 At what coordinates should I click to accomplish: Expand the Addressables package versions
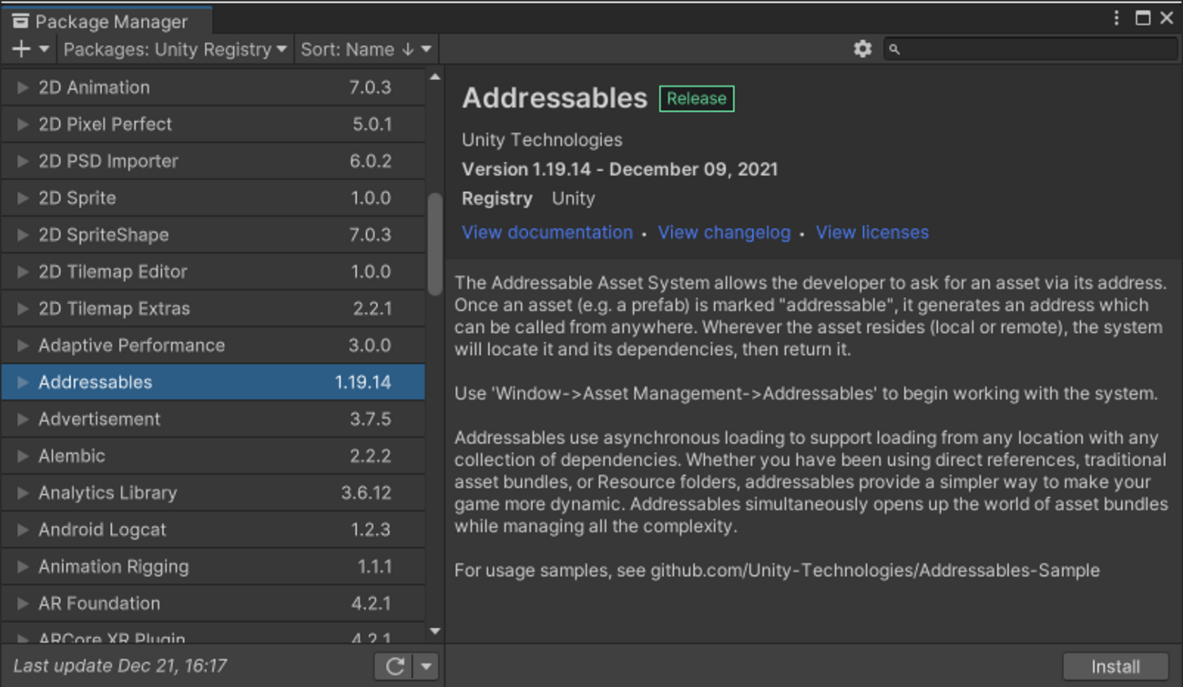click(x=23, y=382)
